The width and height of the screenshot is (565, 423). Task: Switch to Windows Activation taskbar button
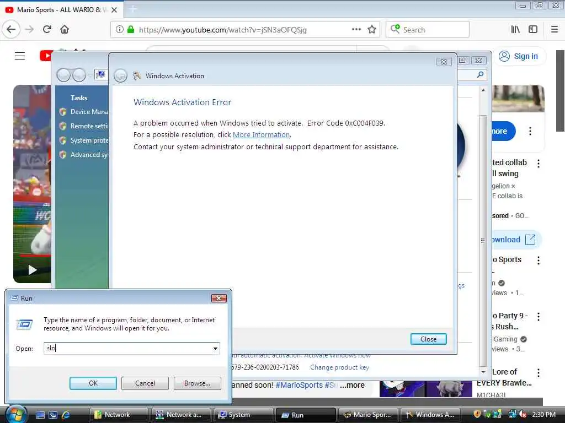430,415
